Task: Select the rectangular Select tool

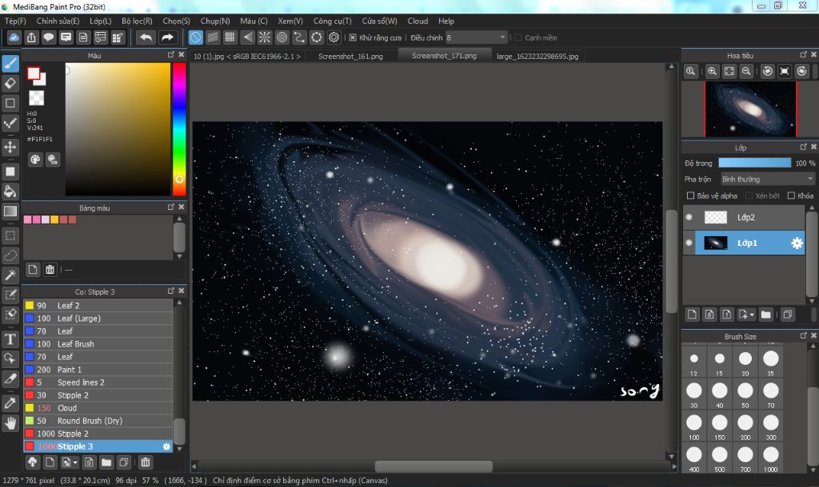Action: coord(10,236)
